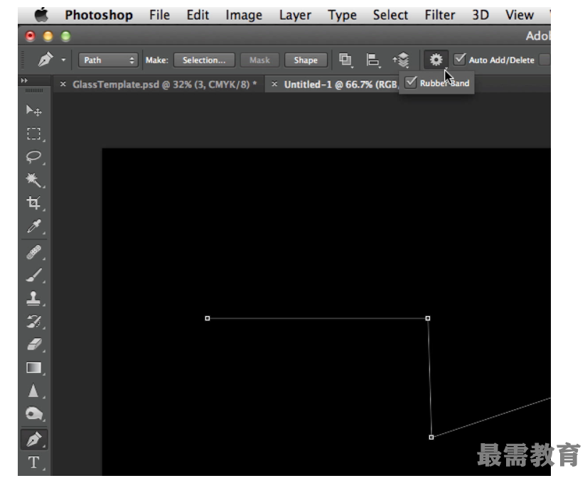Click the gear geometry options icon
Viewport: 585px width, 483px height.
point(436,60)
